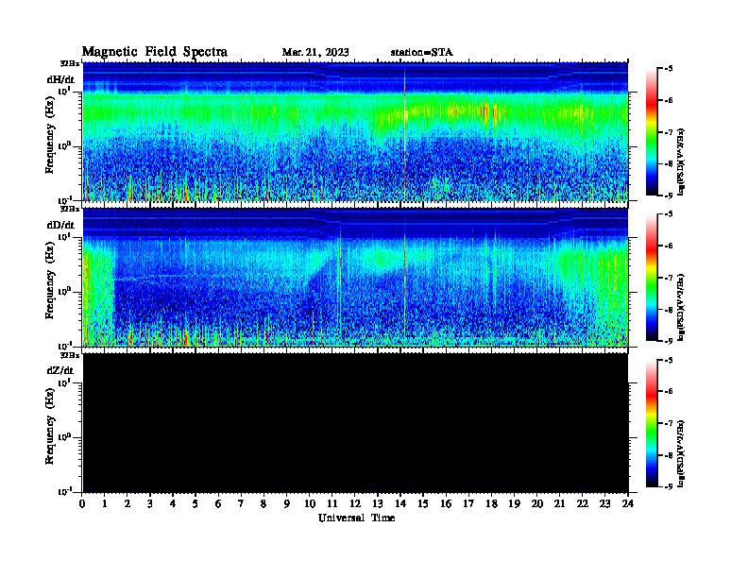This screenshot has height=578, width=748.
Task: Click the color bar beside dD/dt plot
Action: pos(651,278)
